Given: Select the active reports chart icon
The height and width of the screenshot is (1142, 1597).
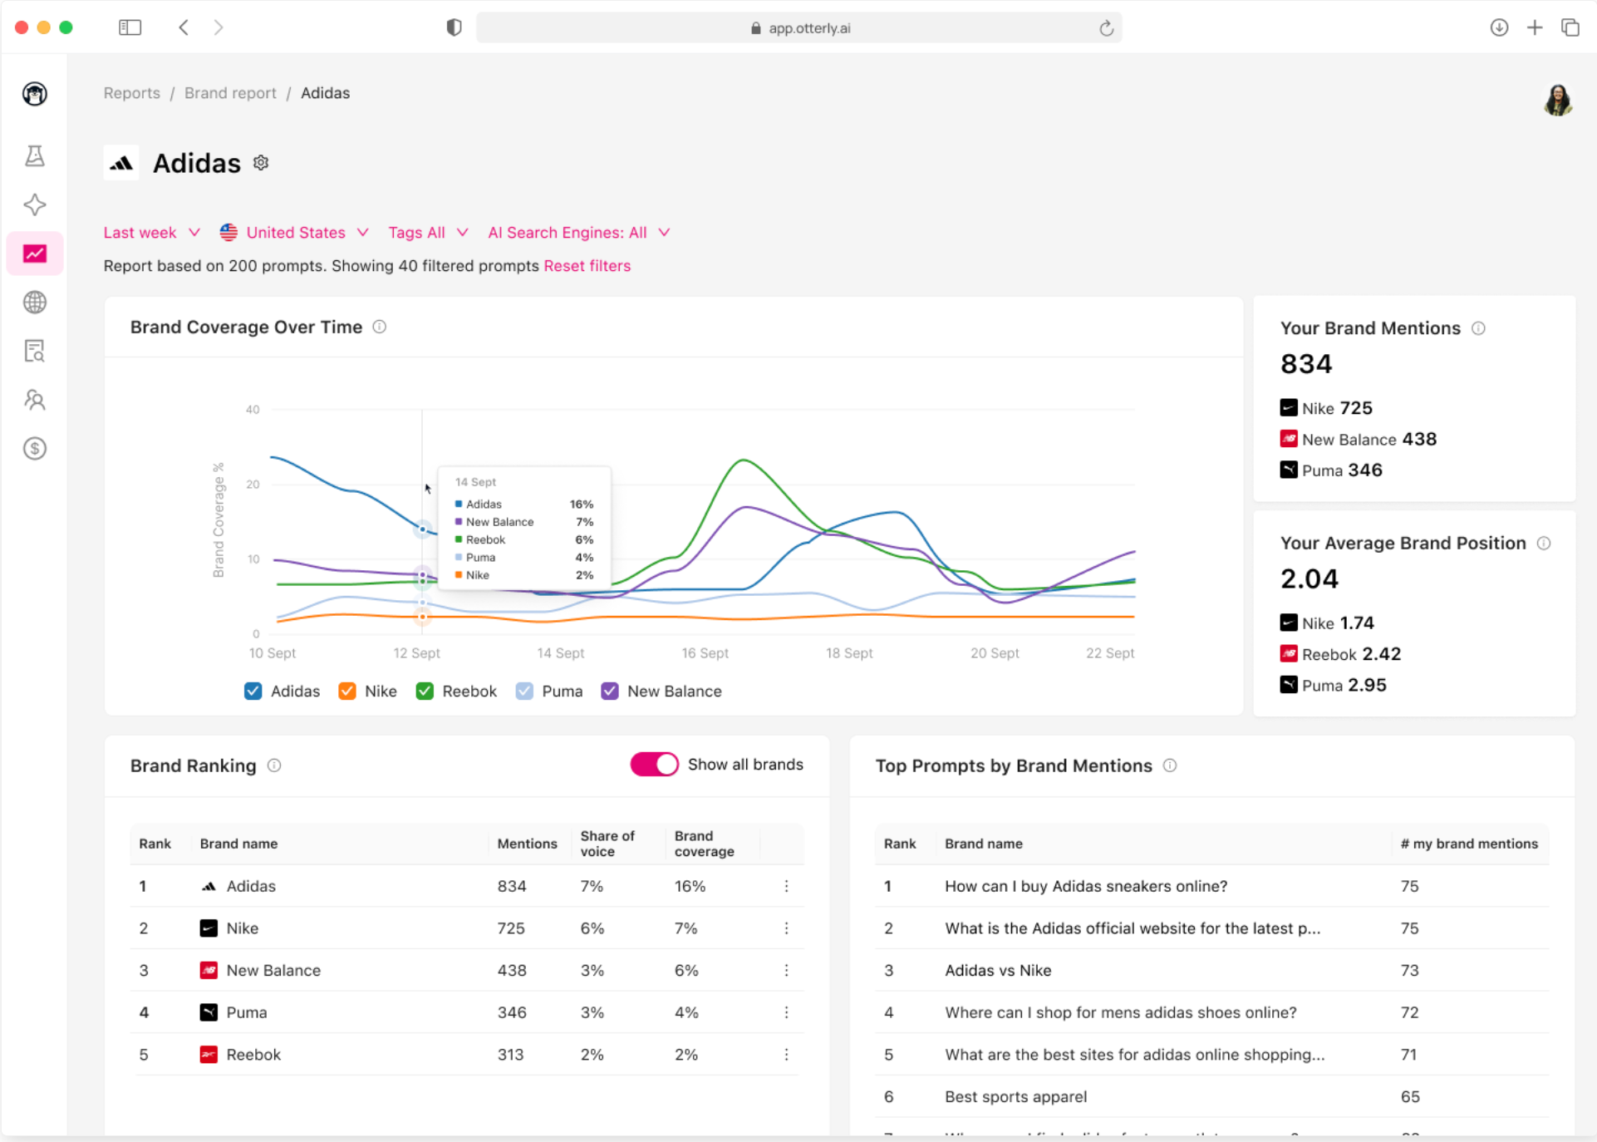Looking at the screenshot, I should click(x=34, y=253).
